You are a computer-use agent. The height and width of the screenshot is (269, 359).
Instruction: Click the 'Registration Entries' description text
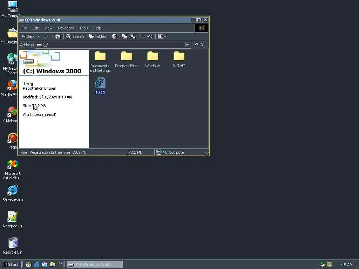(x=39, y=88)
